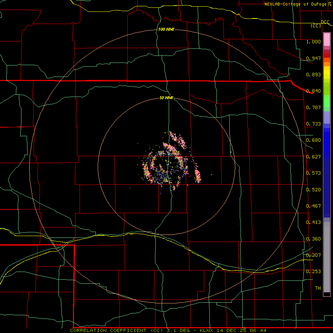Click the 0.520 color scale value
The height and width of the screenshot is (333, 333).
click(x=313, y=190)
